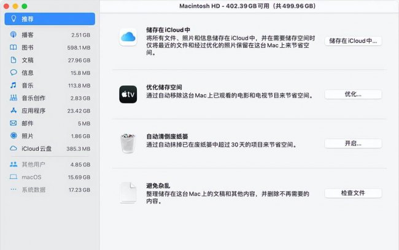Click the macOS label in sidebar
This screenshot has width=399, height=250.
click(31, 177)
